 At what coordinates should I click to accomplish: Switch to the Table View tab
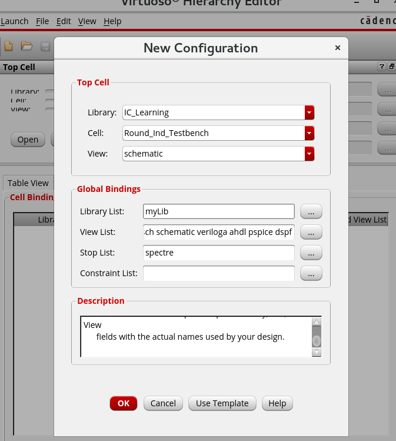(28, 183)
